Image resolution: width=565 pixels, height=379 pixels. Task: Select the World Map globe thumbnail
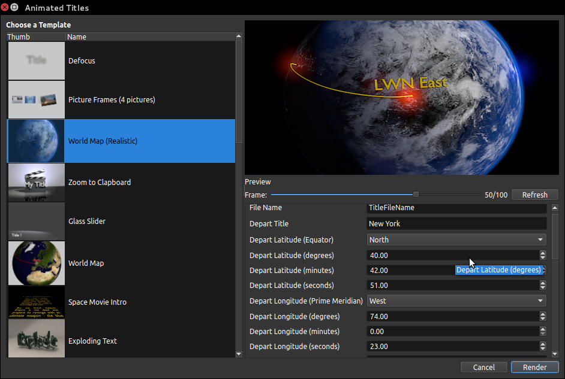pos(36,263)
